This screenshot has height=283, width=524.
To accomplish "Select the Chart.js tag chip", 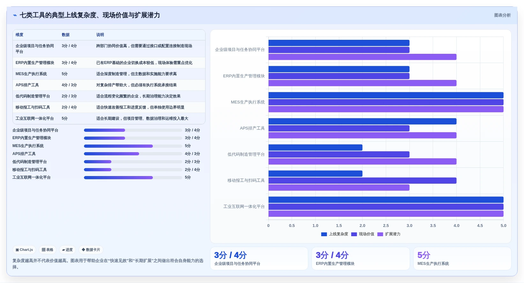I will (24, 250).
